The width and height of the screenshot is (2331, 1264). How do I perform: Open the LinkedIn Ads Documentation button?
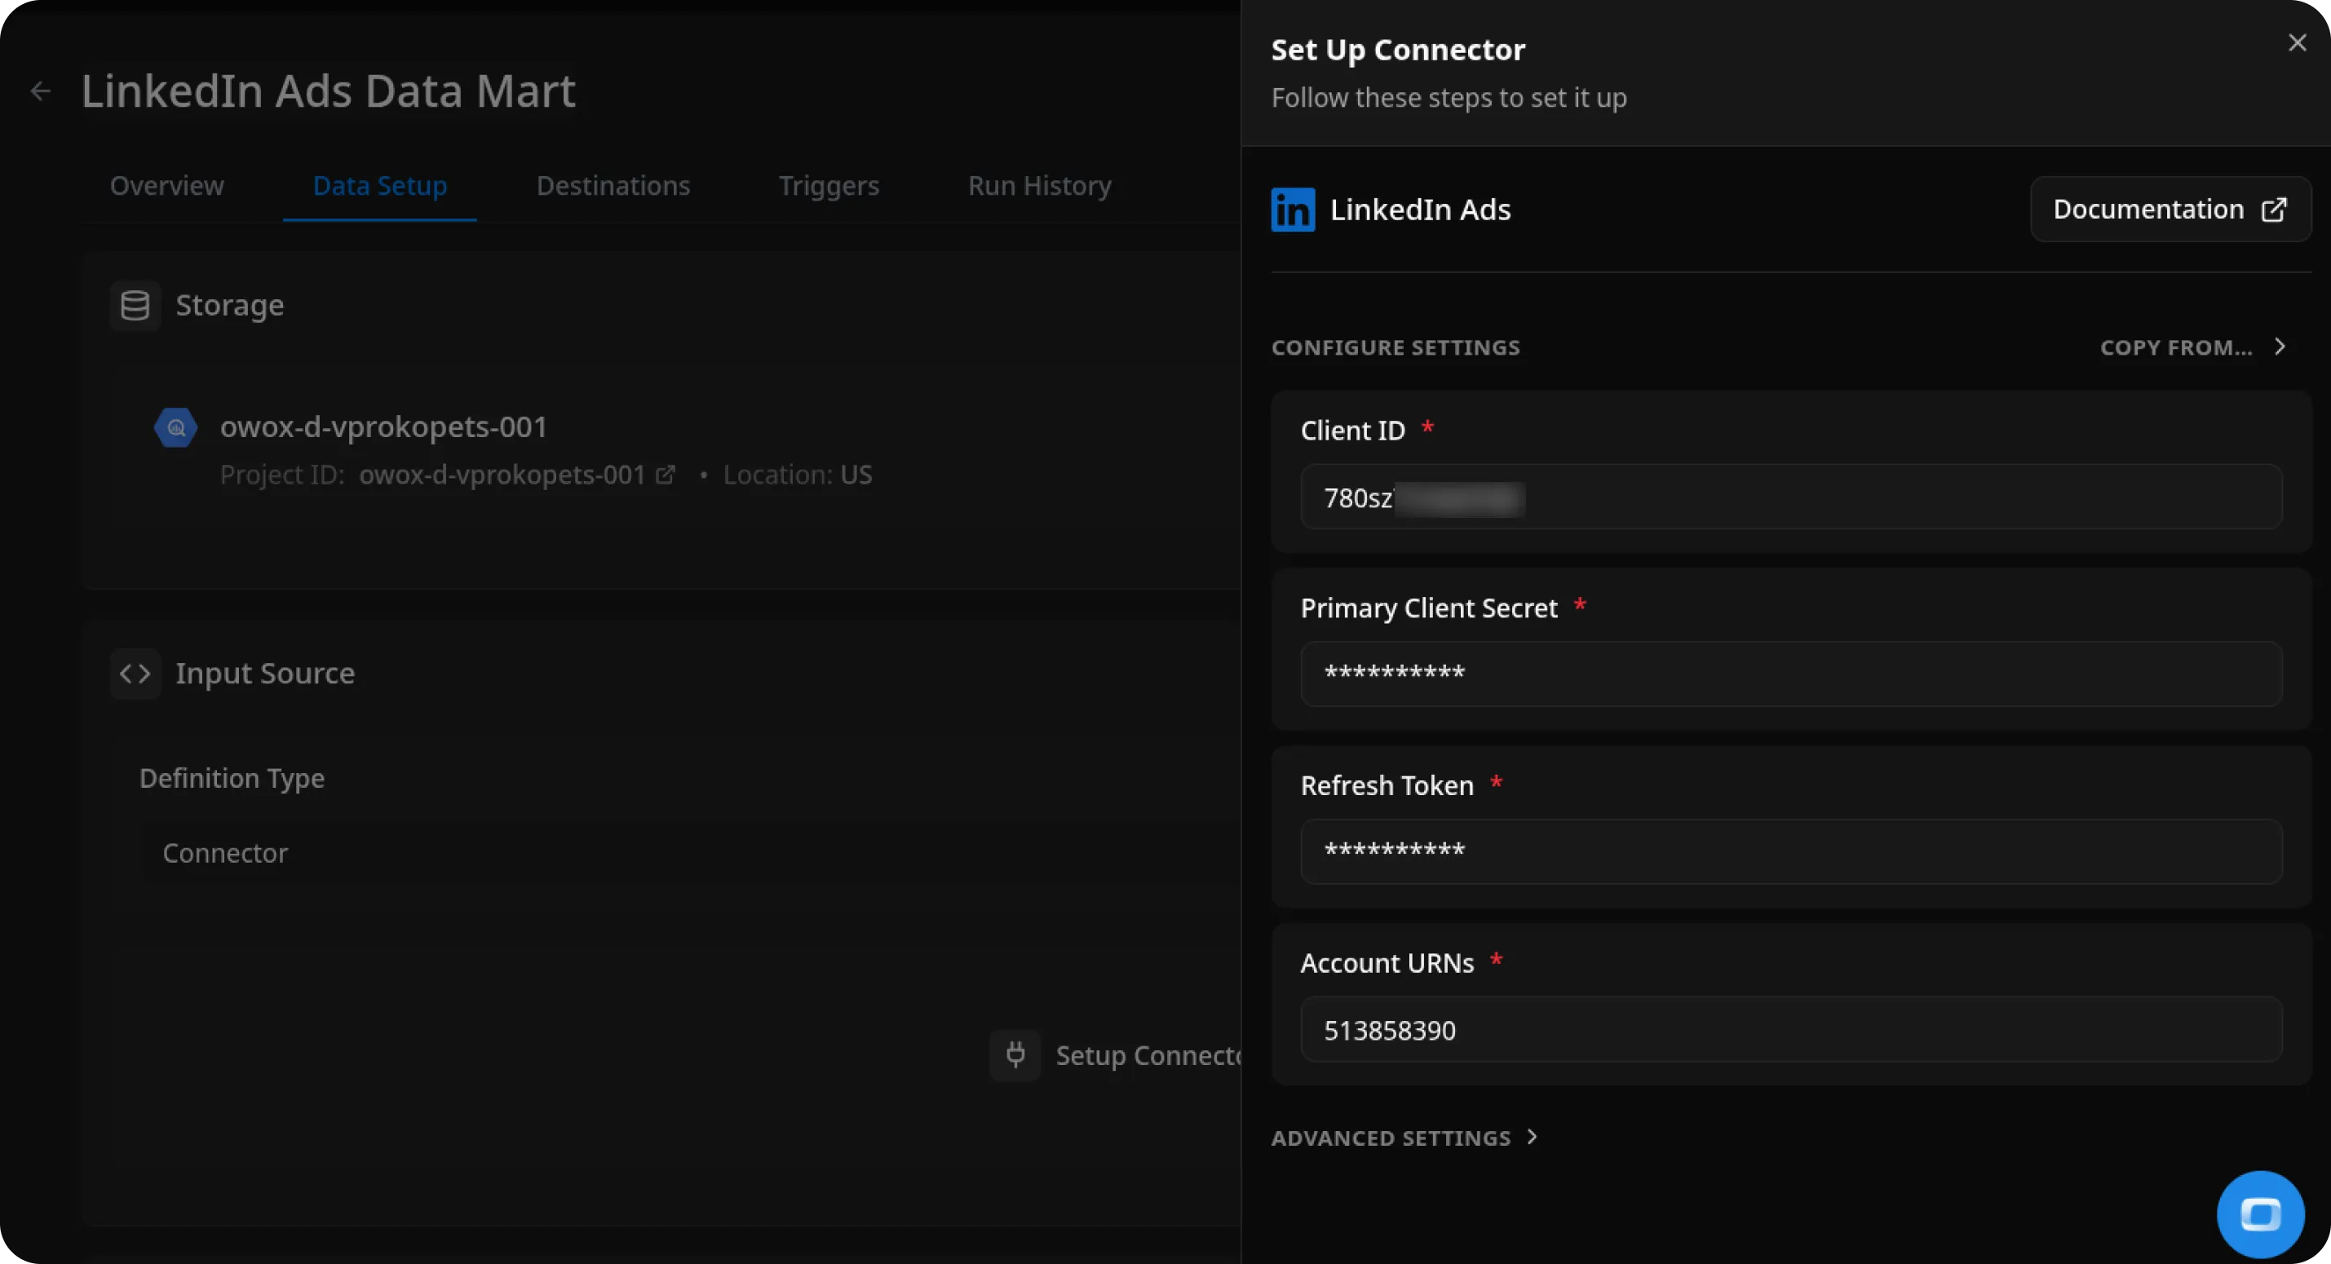click(2170, 209)
